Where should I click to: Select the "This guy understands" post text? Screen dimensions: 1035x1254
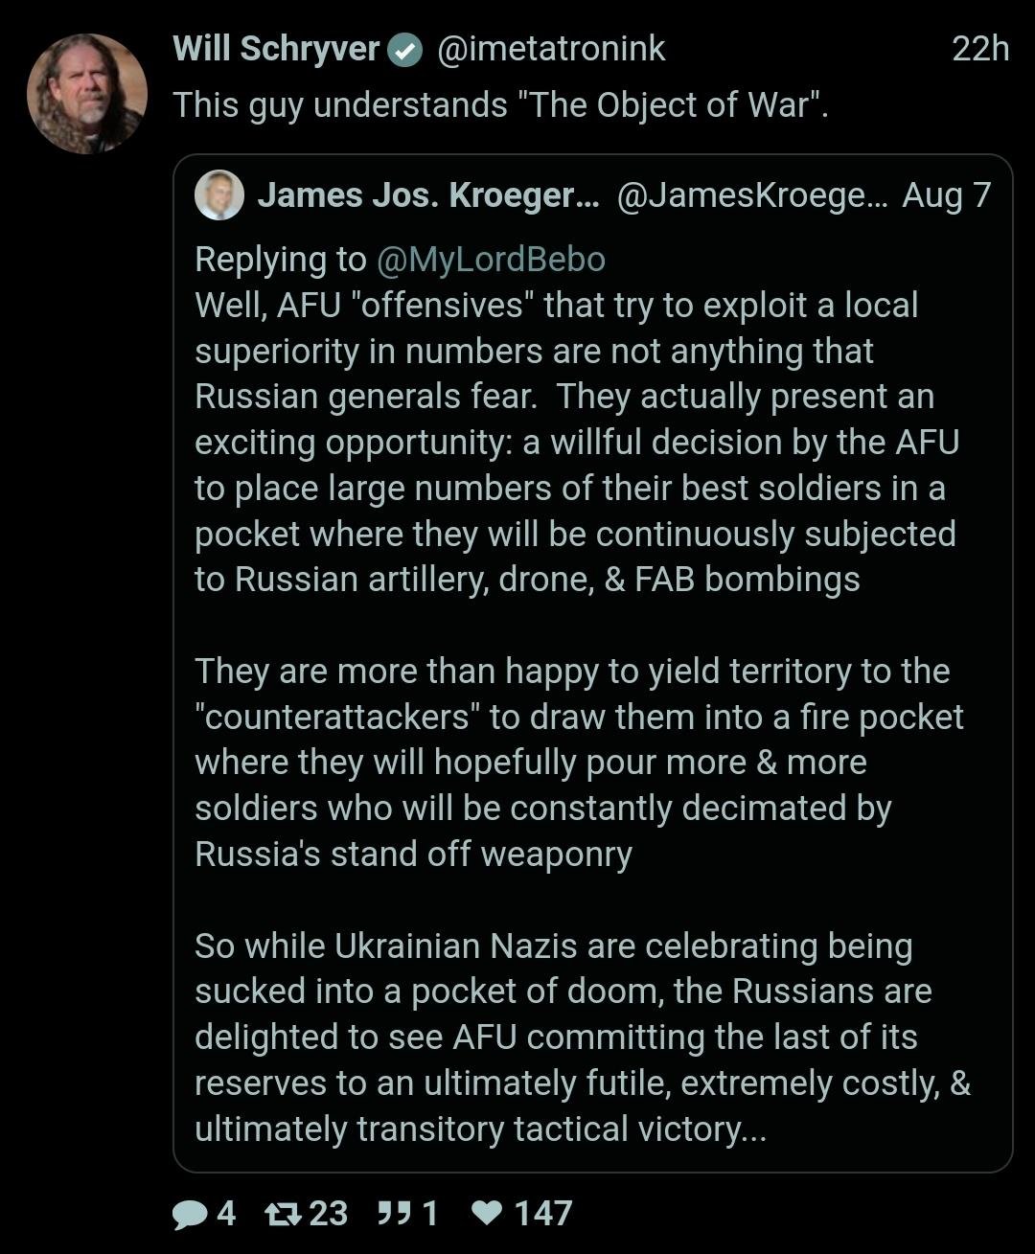500,105
